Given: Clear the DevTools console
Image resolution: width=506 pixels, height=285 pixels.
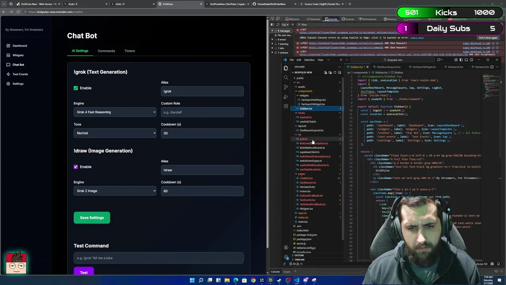Looking at the screenshot, I should pyautogui.click(x=278, y=25).
